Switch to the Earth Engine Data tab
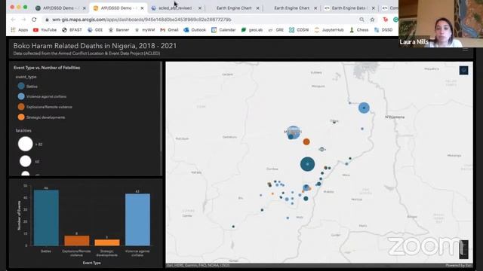 pos(349,8)
